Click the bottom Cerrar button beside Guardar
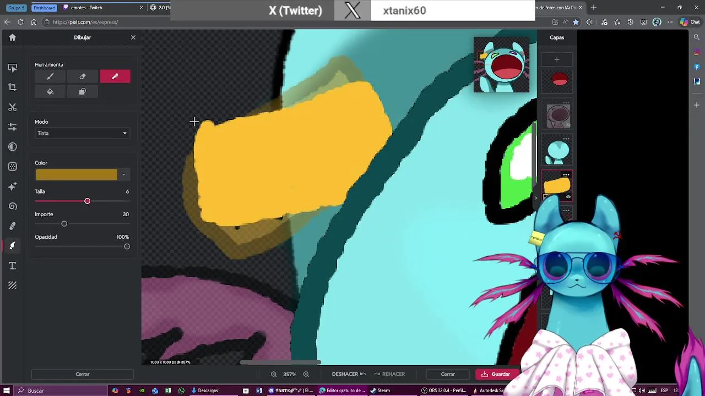 (448, 374)
